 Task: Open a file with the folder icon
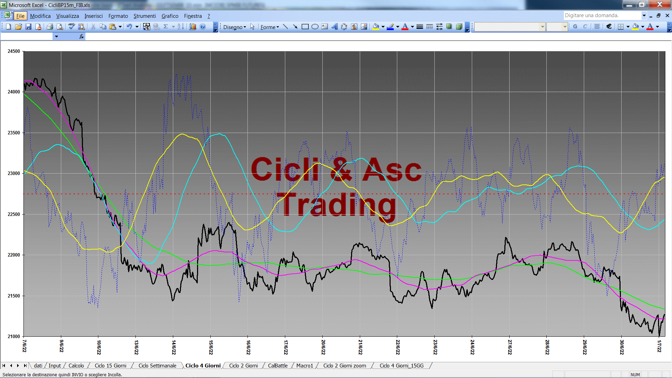point(19,27)
